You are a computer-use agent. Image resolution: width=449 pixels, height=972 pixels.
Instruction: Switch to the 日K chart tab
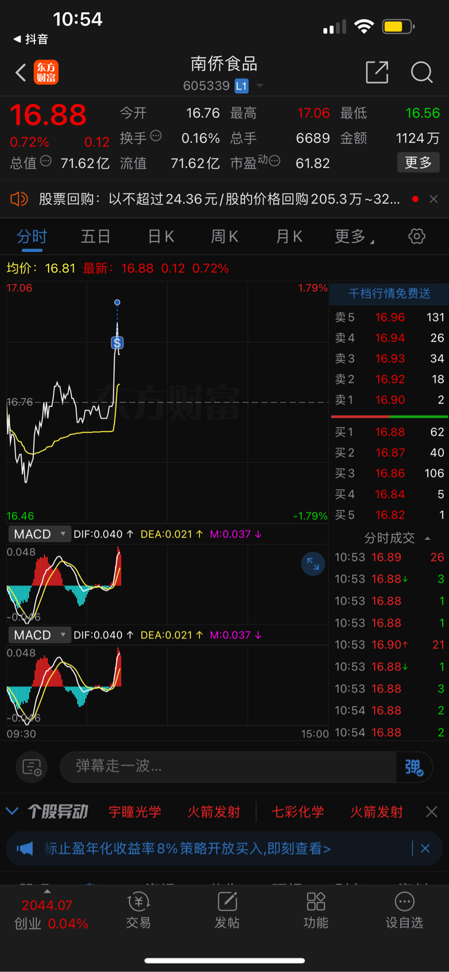point(161,237)
